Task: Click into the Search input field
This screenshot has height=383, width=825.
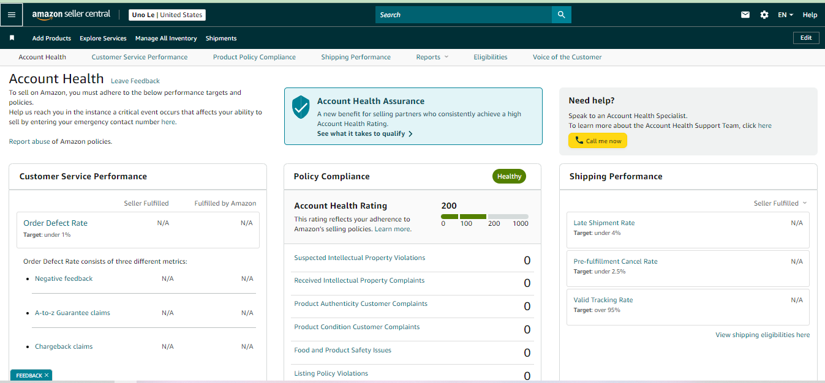Action: (464, 15)
